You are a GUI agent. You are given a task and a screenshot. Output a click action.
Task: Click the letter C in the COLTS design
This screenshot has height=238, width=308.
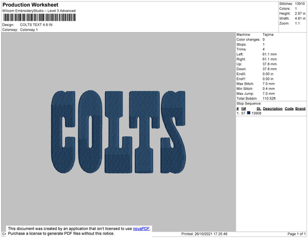[x=63, y=132]
